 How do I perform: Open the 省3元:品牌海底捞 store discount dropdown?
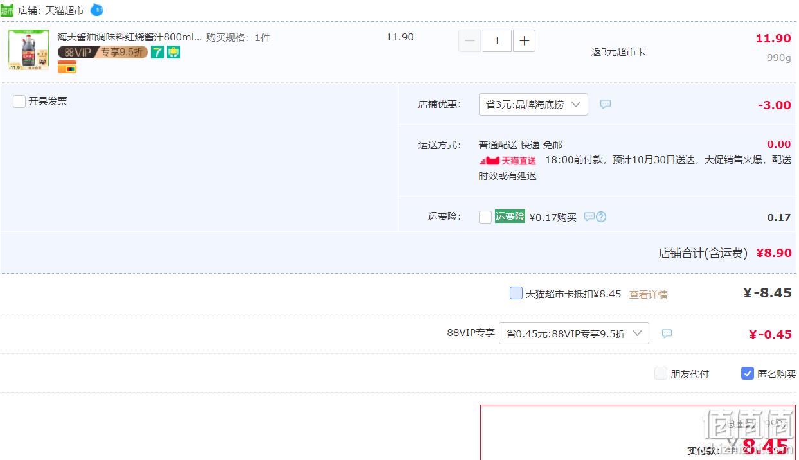(x=534, y=104)
